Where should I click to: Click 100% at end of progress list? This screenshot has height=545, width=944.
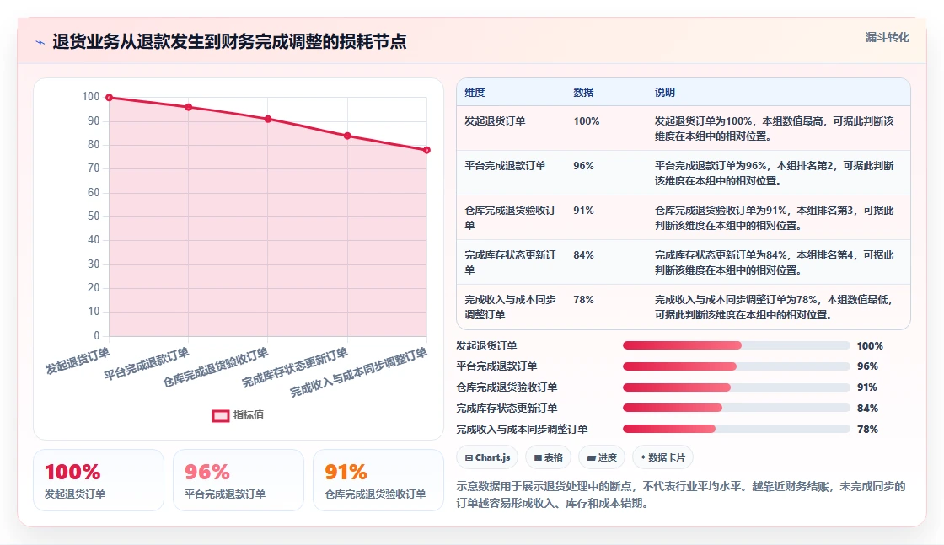pyautogui.click(x=870, y=346)
